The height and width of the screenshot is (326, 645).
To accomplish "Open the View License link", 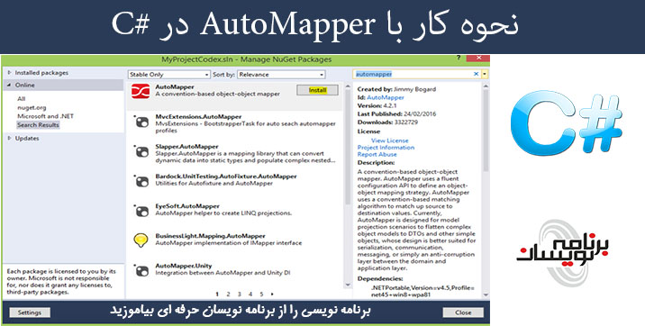I will click(x=389, y=140).
